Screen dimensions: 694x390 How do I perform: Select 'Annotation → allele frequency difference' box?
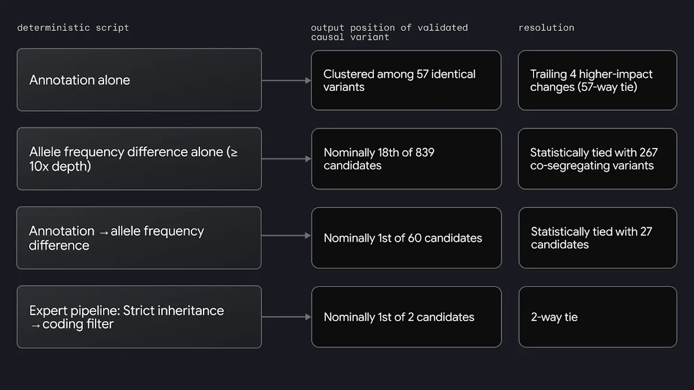tap(139, 238)
